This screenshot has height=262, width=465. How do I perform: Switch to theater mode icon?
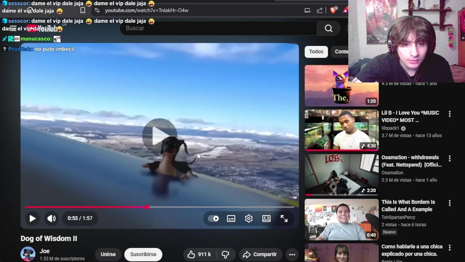pyautogui.click(x=266, y=218)
